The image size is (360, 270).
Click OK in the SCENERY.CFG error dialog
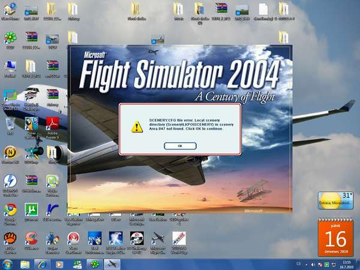click(x=180, y=146)
